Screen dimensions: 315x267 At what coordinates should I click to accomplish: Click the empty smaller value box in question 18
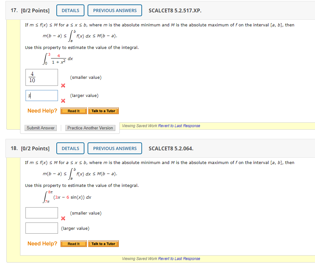[41, 213]
